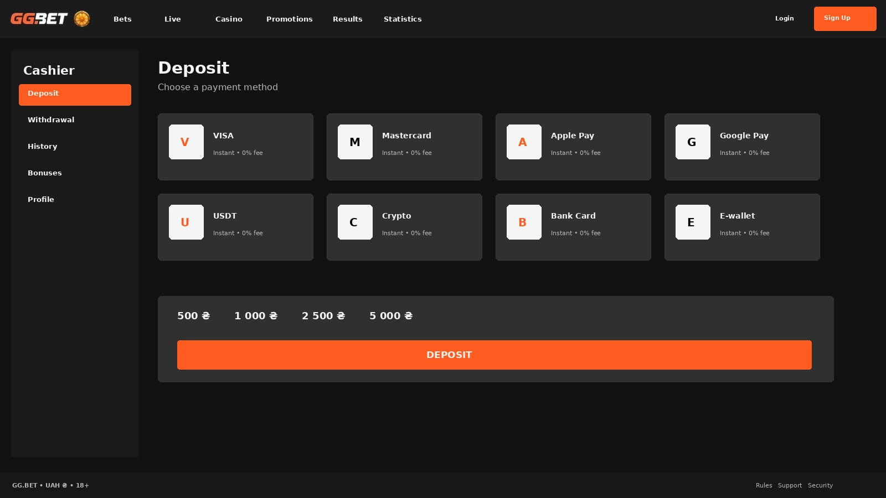The width and height of the screenshot is (886, 498).
Task: Select the 1 000 ₴ preset amount
Action: coord(256,316)
